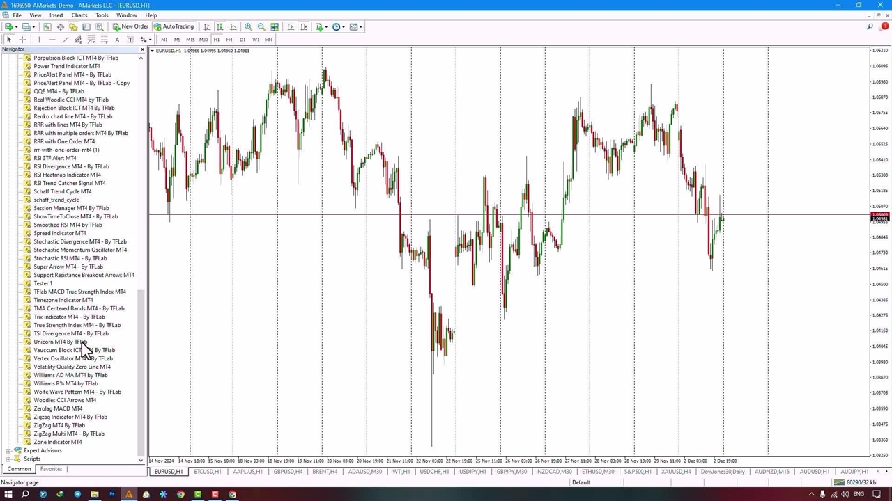892x501 pixels.
Task: Set the timeframe to H4
Action: click(x=229, y=40)
